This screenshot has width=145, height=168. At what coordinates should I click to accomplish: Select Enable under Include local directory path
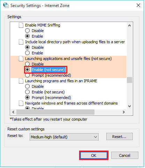coord(34,53)
